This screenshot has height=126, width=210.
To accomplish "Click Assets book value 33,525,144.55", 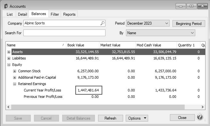I will (87, 52).
